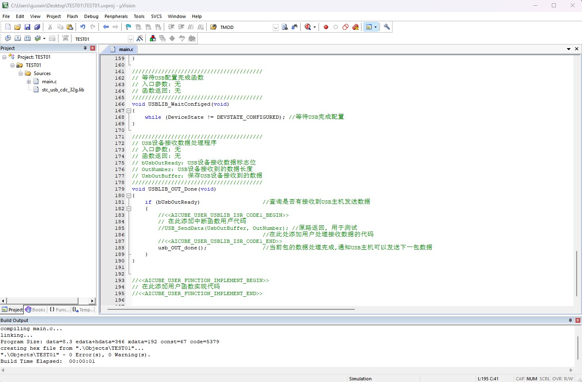Click the Open file folder icon
The height and width of the screenshot is (382, 582).
pyautogui.click(x=18, y=27)
